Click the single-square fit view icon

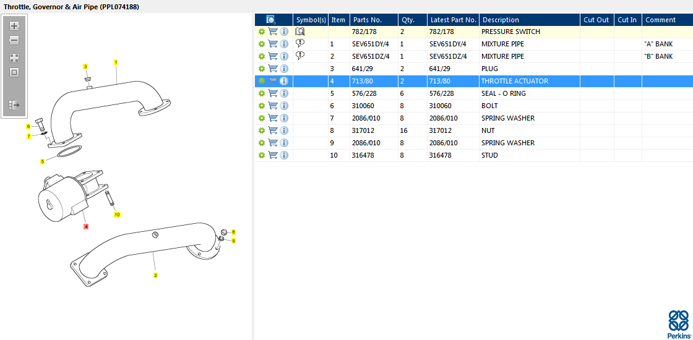(14, 72)
